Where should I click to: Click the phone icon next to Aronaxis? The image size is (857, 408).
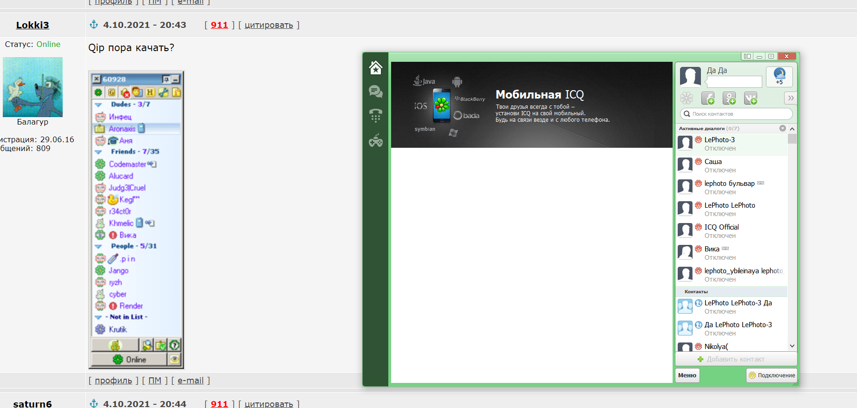[x=141, y=128]
